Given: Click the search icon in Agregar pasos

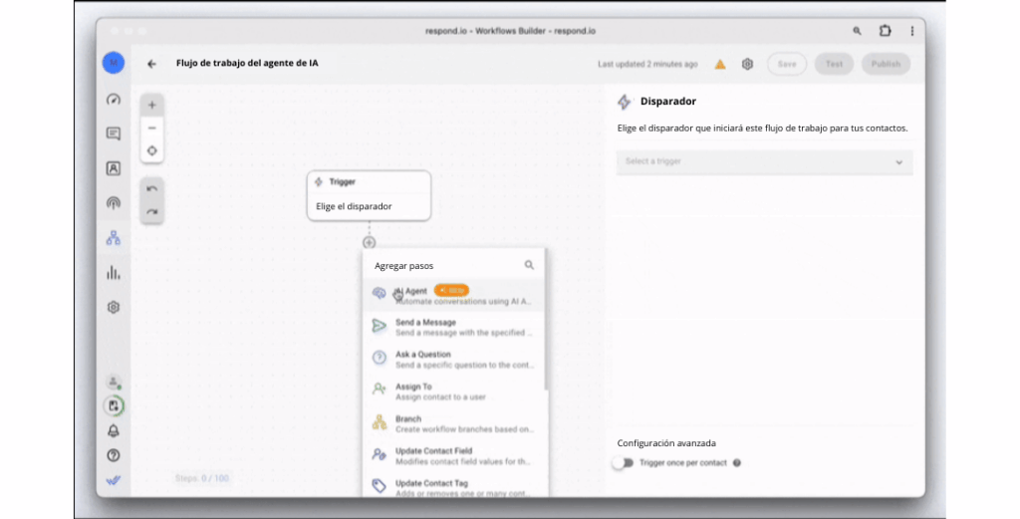Looking at the screenshot, I should (529, 265).
